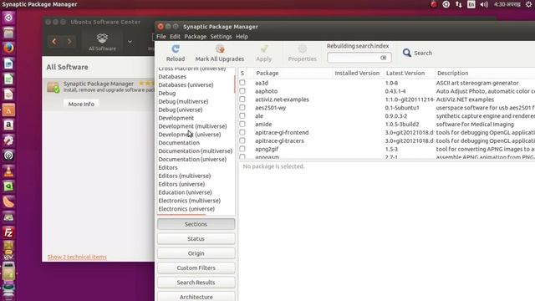Click the Search magnifier button

point(417,53)
